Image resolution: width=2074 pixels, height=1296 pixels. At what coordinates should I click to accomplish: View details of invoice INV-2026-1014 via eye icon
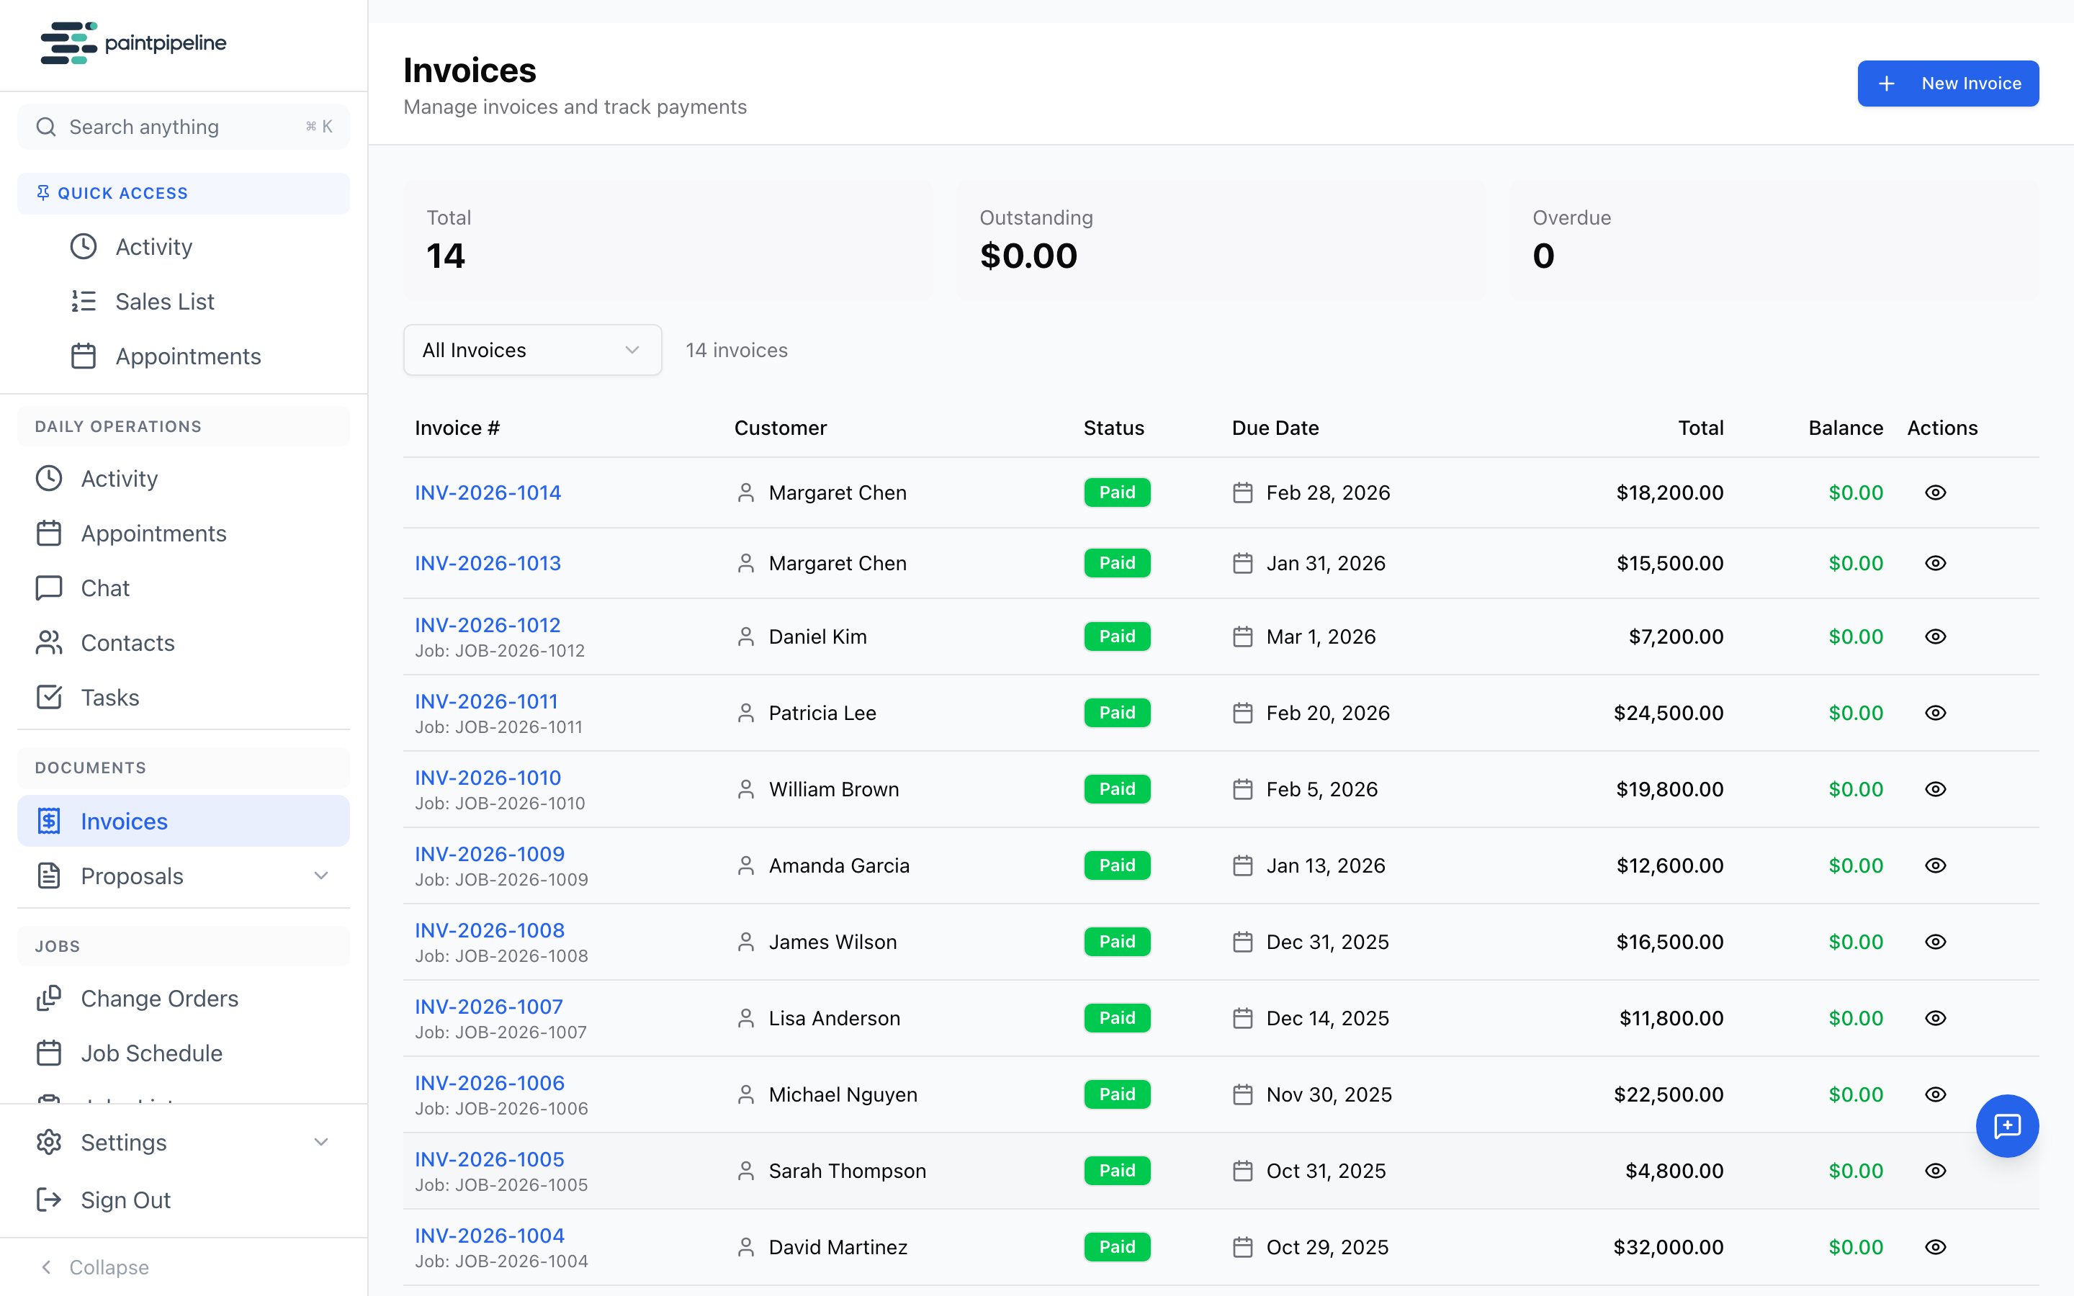pos(1936,492)
